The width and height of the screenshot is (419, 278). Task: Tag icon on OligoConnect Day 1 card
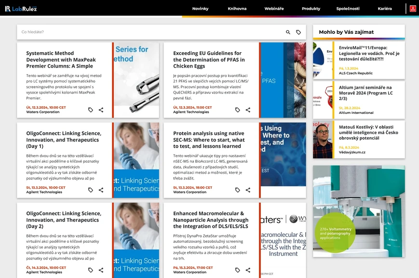(x=91, y=190)
